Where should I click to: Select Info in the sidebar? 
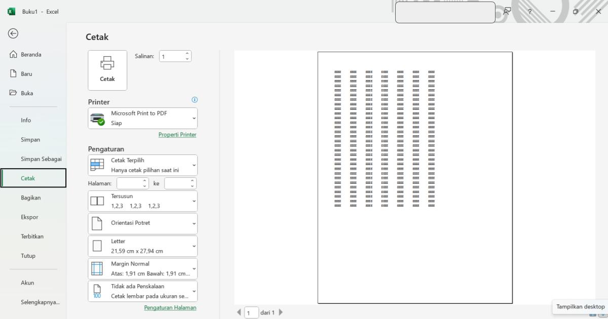tap(33, 121)
